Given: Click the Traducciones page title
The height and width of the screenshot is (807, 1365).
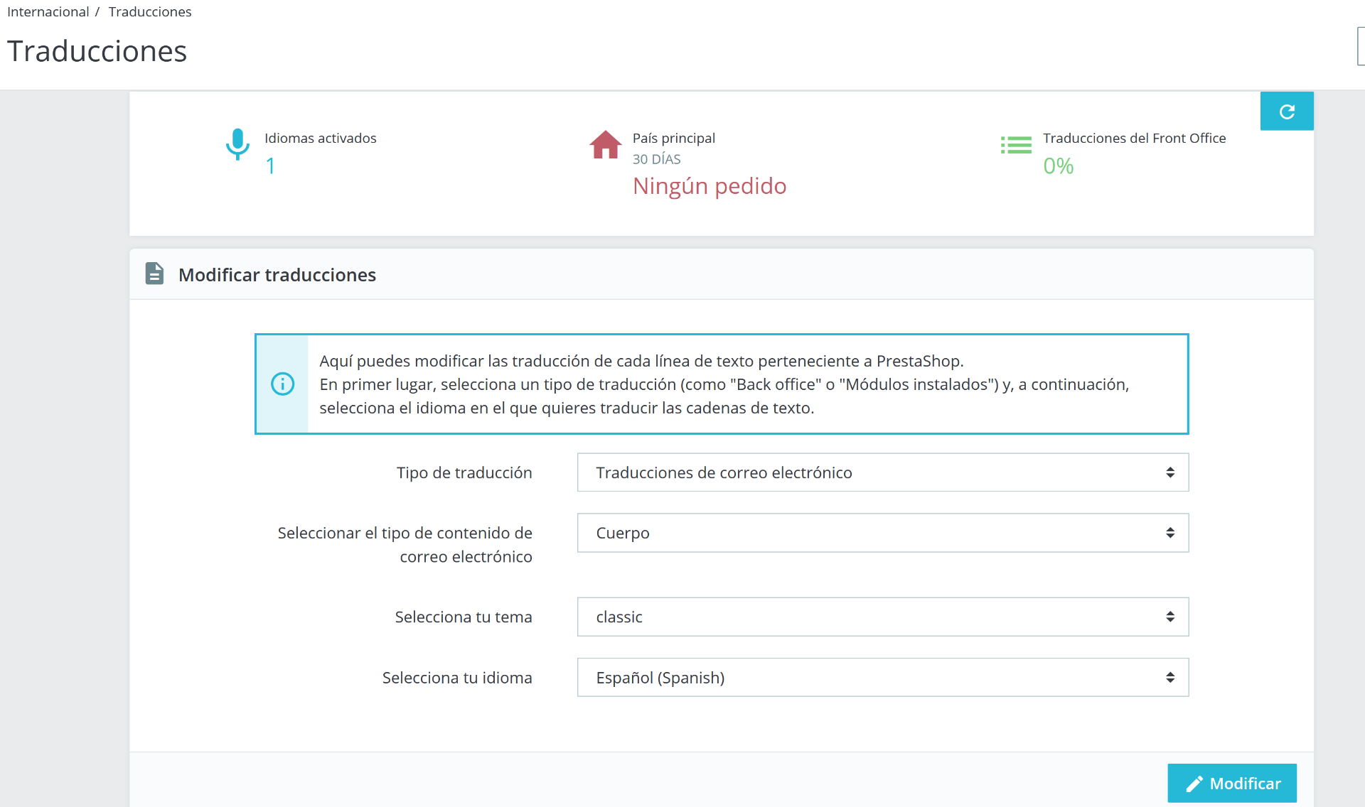Looking at the screenshot, I should pyautogui.click(x=97, y=51).
